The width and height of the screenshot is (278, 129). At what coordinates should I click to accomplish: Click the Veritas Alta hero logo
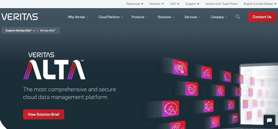click(54, 66)
